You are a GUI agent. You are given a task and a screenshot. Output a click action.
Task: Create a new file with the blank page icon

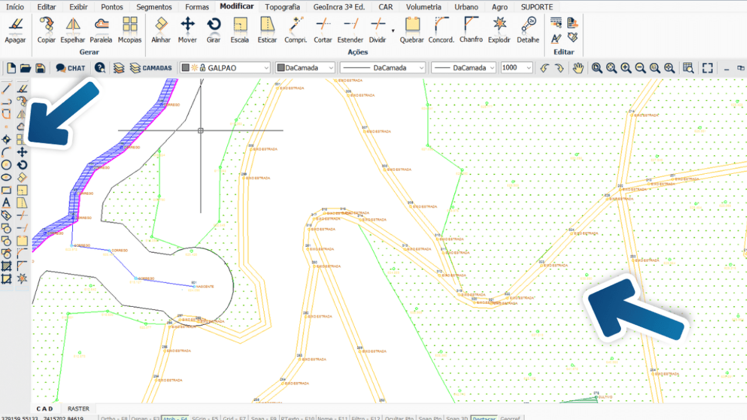(11, 68)
